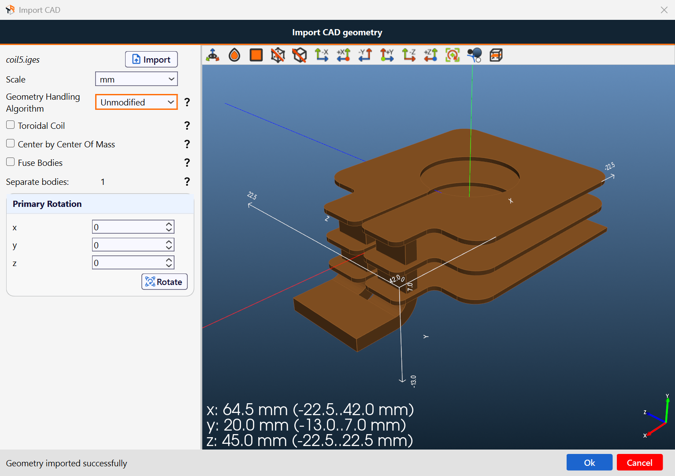Click the blue sphere toolbar icon
Screen dimensions: 675x476
click(474, 55)
